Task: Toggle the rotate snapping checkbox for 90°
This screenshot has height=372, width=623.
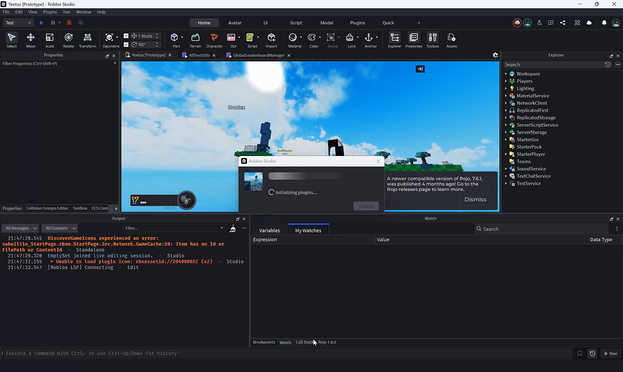Action: pos(126,44)
